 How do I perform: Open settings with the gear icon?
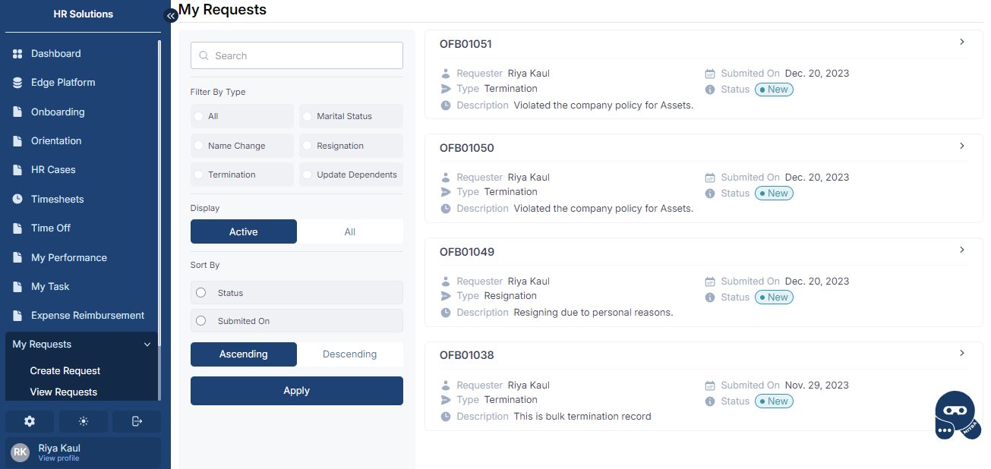(30, 421)
